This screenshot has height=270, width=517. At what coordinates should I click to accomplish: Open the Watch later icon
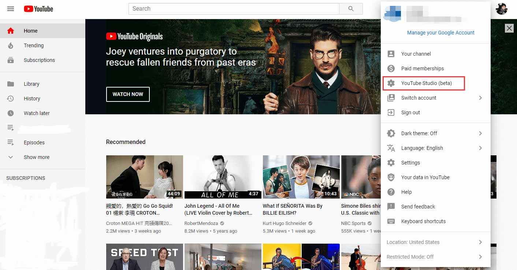(x=11, y=113)
